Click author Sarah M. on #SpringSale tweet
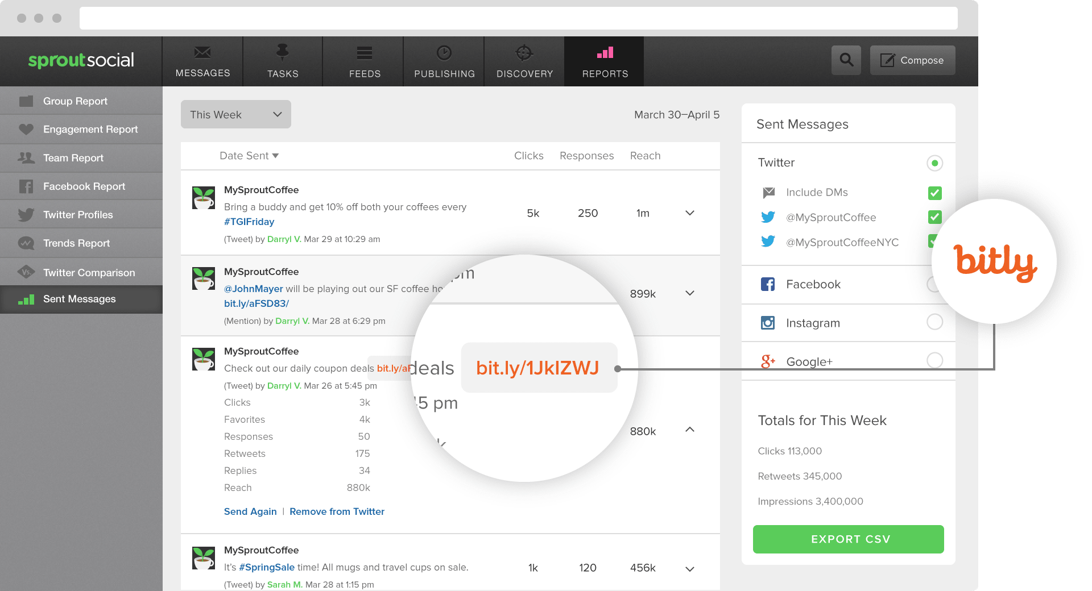The height and width of the screenshot is (591, 1092). pos(284,584)
